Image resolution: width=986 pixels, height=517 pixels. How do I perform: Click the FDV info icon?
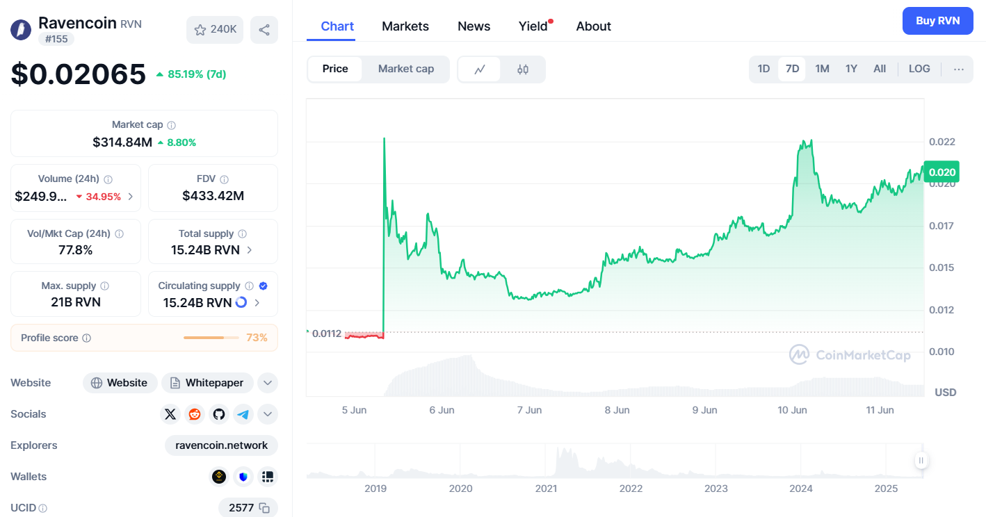tap(224, 179)
